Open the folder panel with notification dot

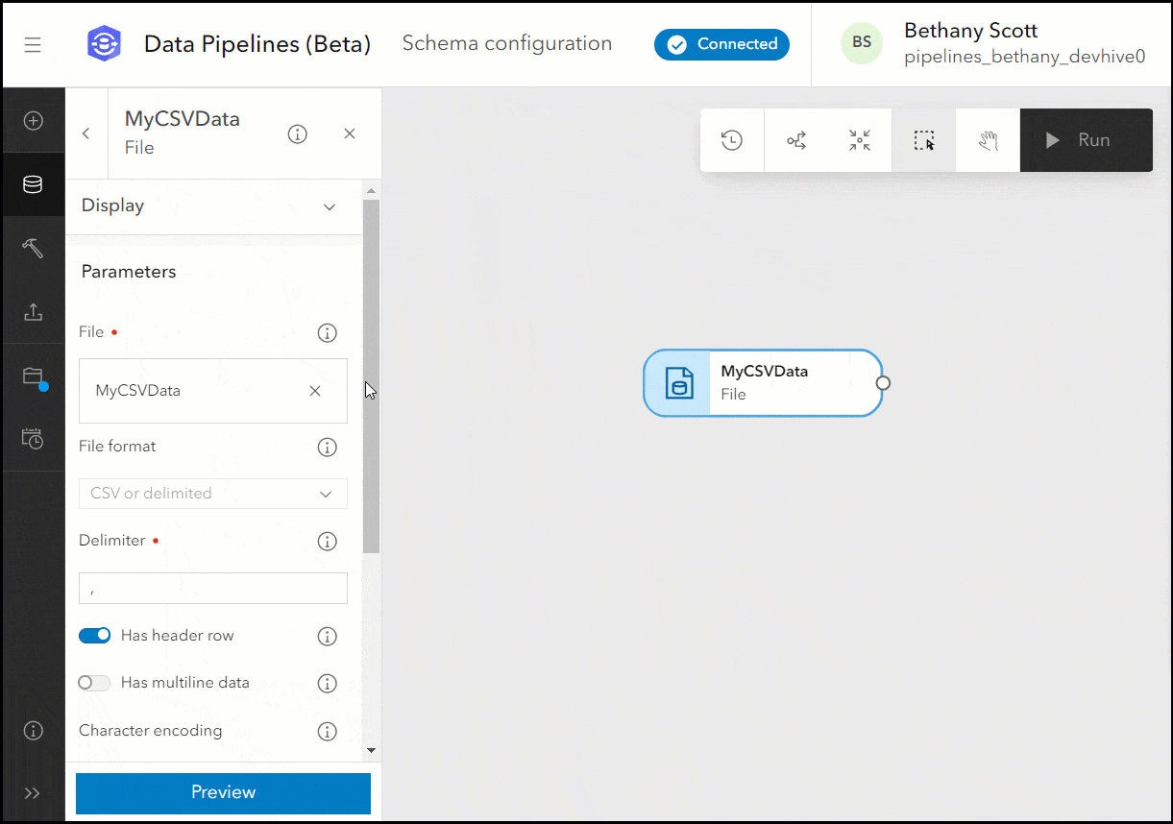pos(34,376)
